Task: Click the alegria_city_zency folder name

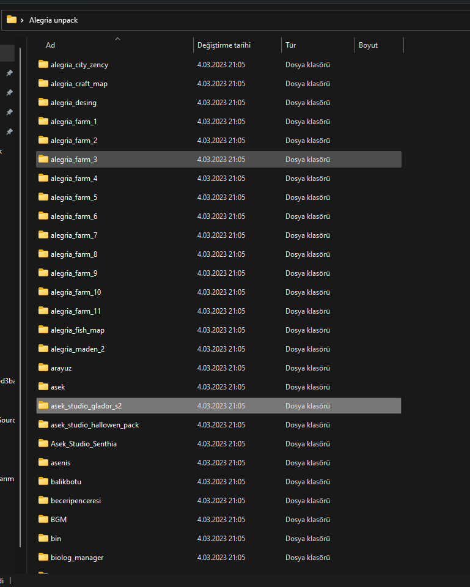Action: pos(79,65)
